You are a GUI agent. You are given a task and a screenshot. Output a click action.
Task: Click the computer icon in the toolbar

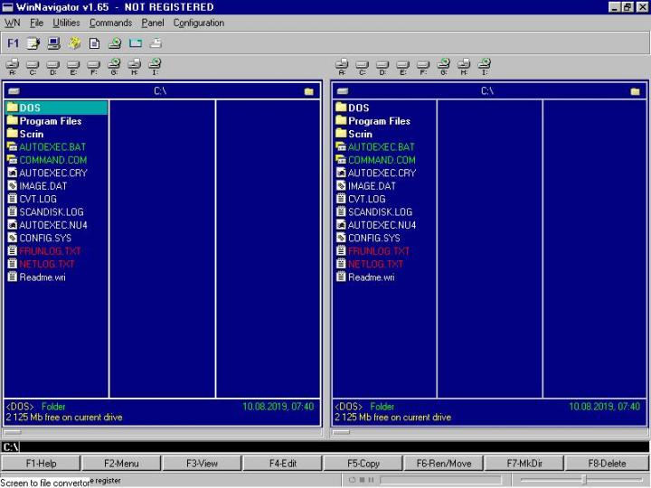click(x=53, y=42)
